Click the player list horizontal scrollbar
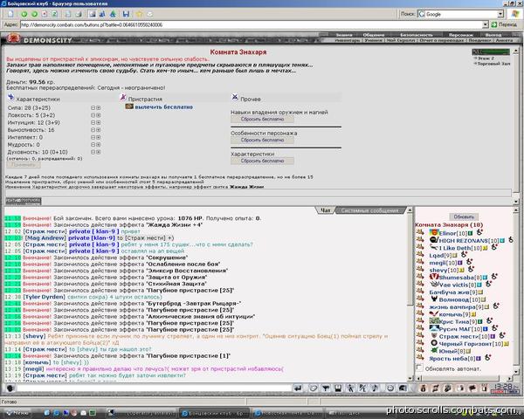The image size is (524, 419). point(464,378)
